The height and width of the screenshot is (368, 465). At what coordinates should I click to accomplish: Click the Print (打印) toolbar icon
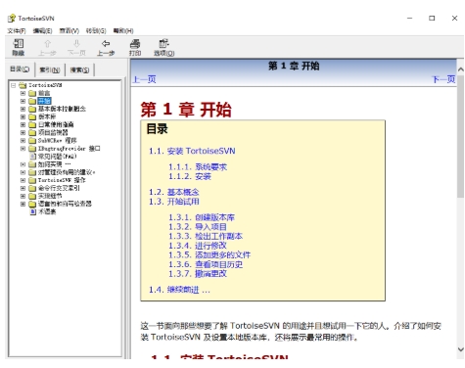click(135, 43)
